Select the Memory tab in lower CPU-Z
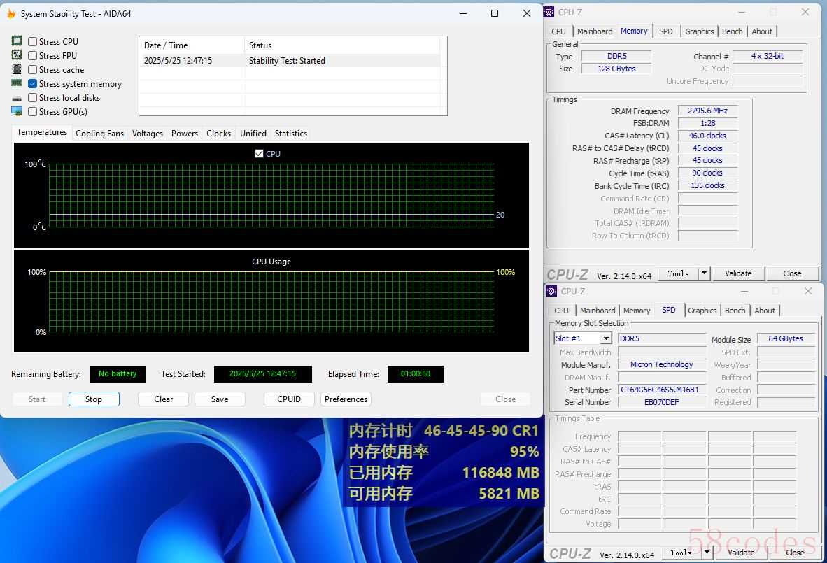 click(637, 311)
